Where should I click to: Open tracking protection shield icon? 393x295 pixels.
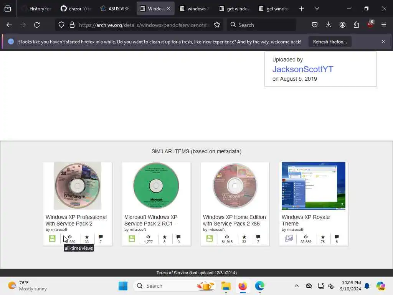click(x=61, y=25)
